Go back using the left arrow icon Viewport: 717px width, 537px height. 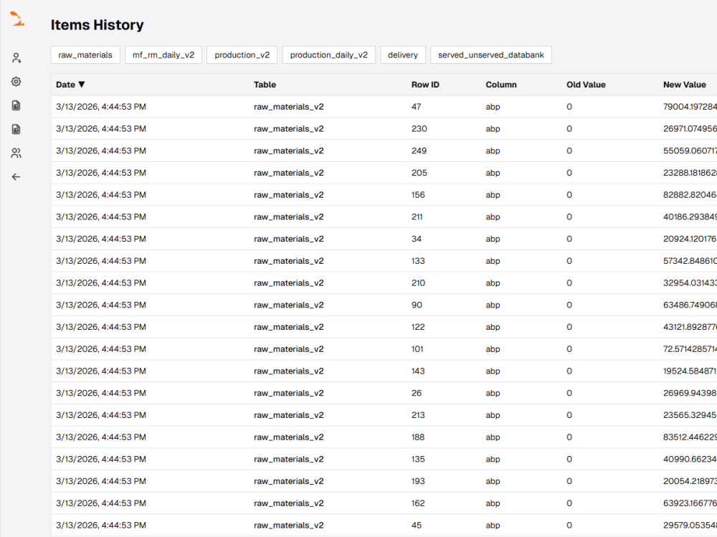16,176
